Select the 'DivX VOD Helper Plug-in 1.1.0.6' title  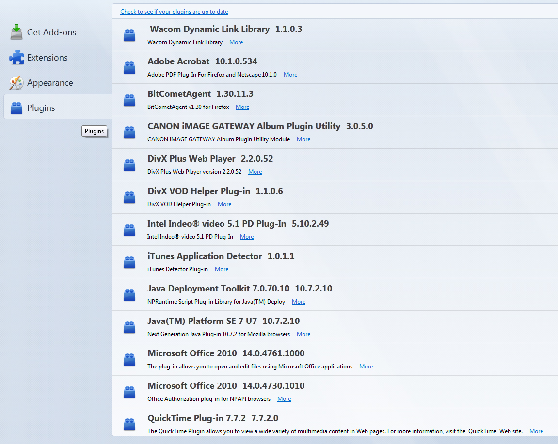[x=215, y=191]
